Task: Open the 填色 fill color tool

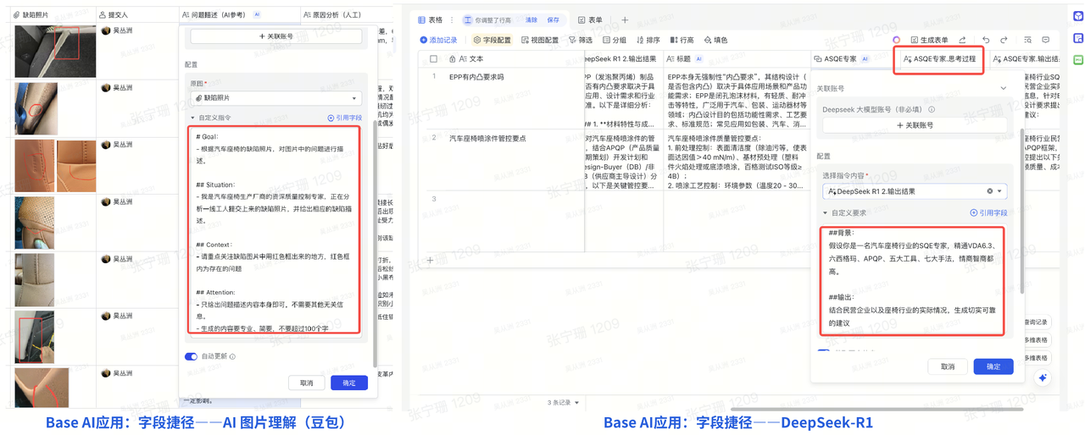Action: (715, 40)
